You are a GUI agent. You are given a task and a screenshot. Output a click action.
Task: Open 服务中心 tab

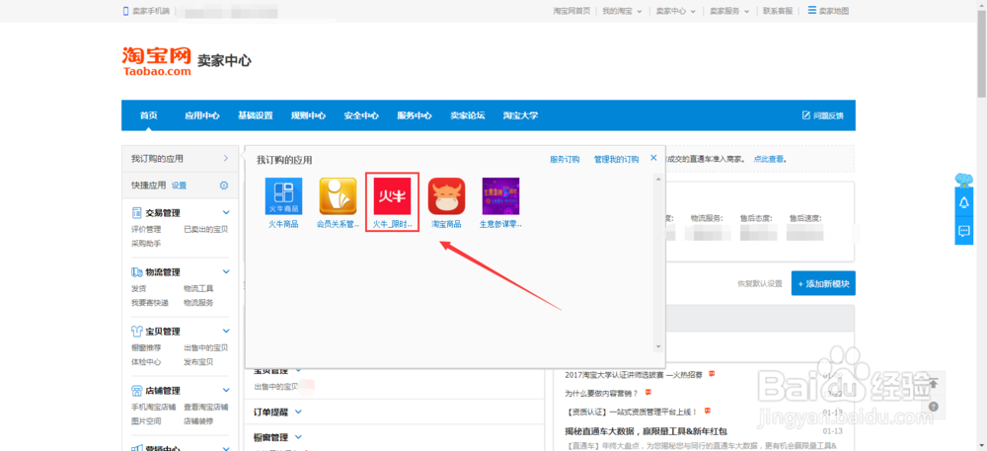pos(415,115)
